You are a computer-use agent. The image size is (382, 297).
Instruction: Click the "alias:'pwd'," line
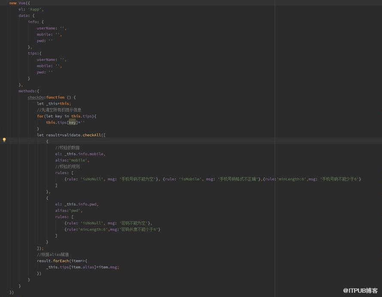69,211
